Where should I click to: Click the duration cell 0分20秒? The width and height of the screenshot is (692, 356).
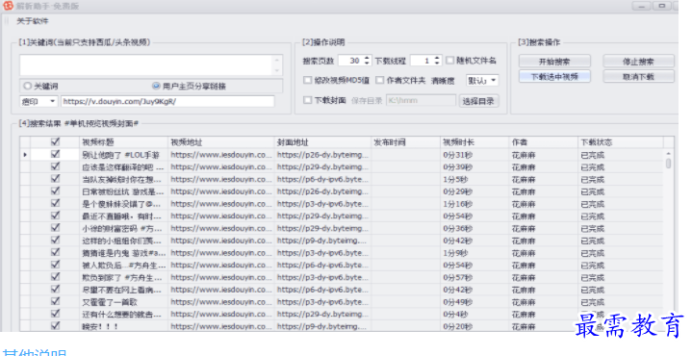[x=458, y=326]
